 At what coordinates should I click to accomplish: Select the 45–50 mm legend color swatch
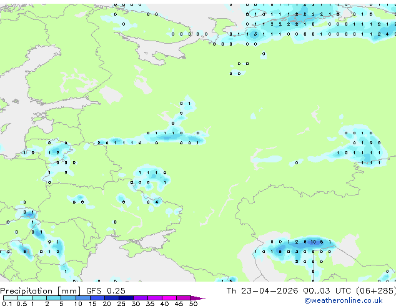(184, 298)
